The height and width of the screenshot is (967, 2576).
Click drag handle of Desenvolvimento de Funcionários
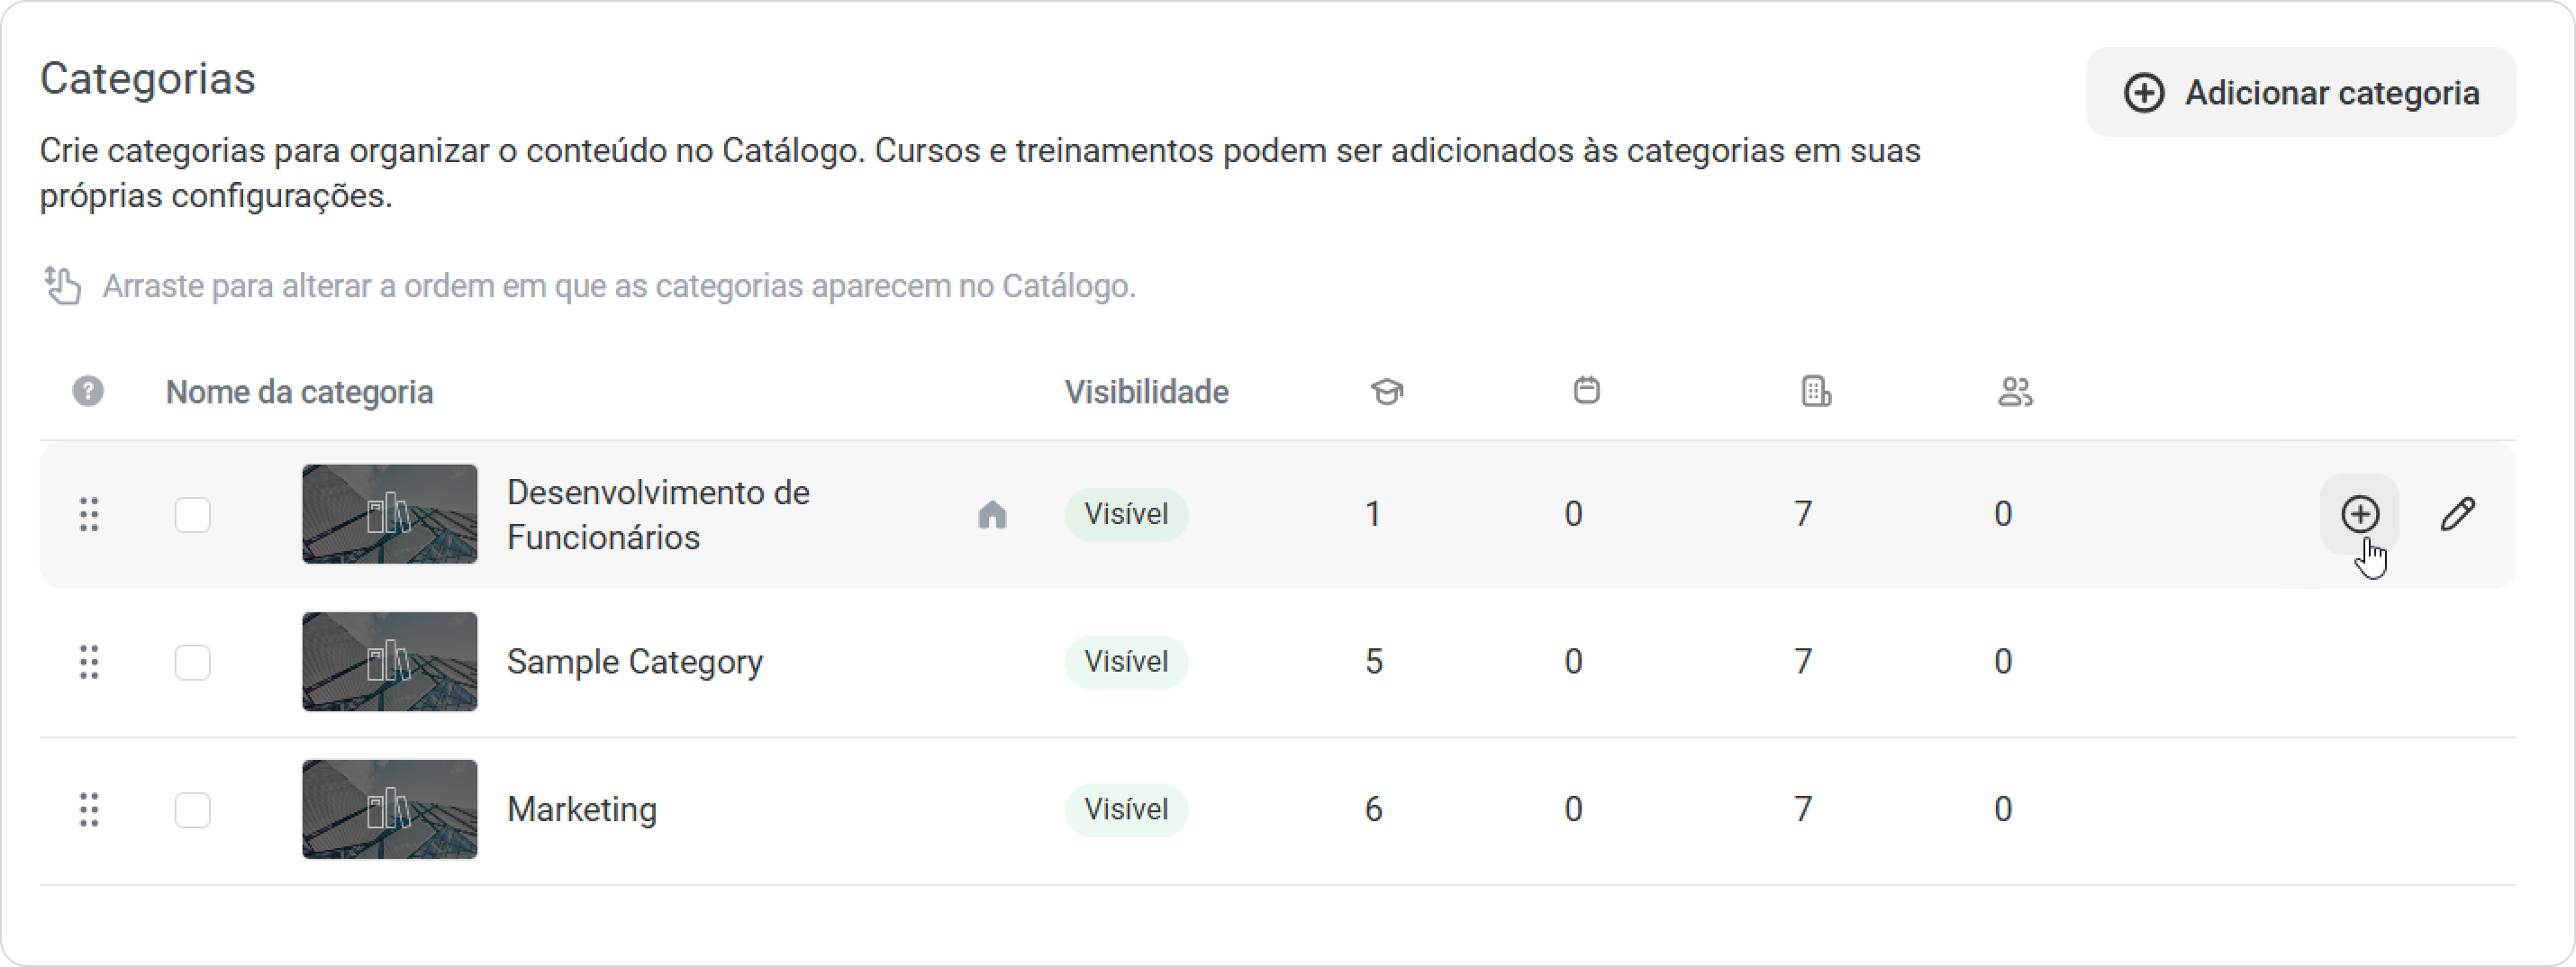(89, 514)
